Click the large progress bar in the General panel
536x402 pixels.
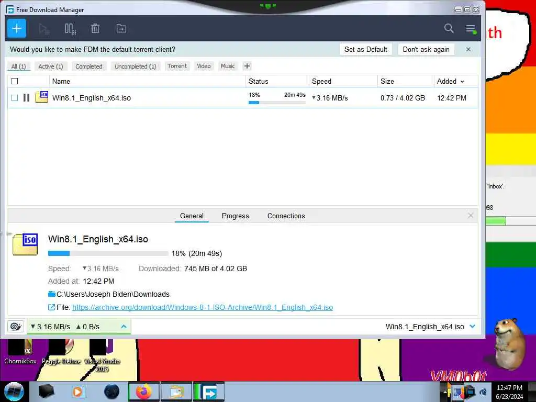click(108, 253)
